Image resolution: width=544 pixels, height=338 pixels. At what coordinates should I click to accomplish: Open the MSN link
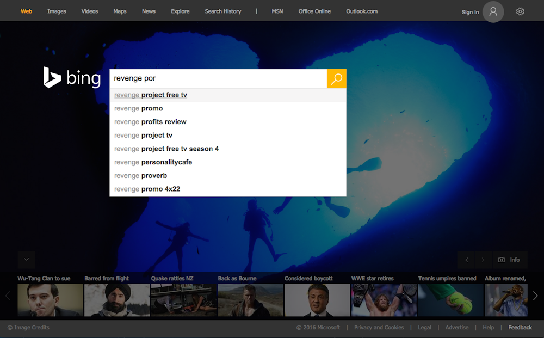(x=277, y=11)
